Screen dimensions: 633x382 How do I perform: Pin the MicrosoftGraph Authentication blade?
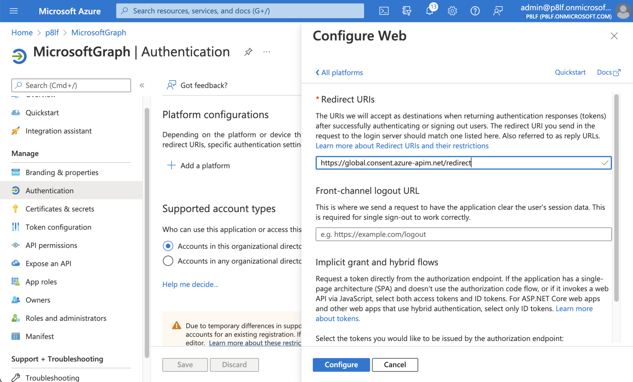point(248,52)
